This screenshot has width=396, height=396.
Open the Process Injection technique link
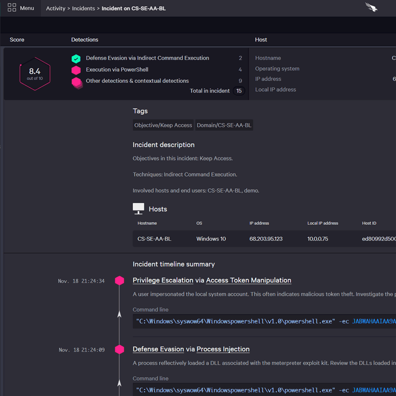click(x=223, y=349)
